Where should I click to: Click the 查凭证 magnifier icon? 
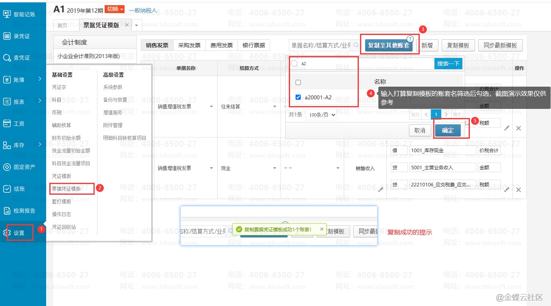pyautogui.click(x=7, y=58)
